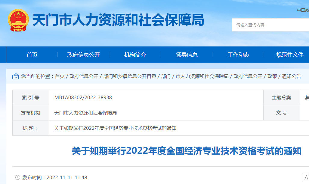Click index number MB1A08302/2022-38938

[83, 97]
